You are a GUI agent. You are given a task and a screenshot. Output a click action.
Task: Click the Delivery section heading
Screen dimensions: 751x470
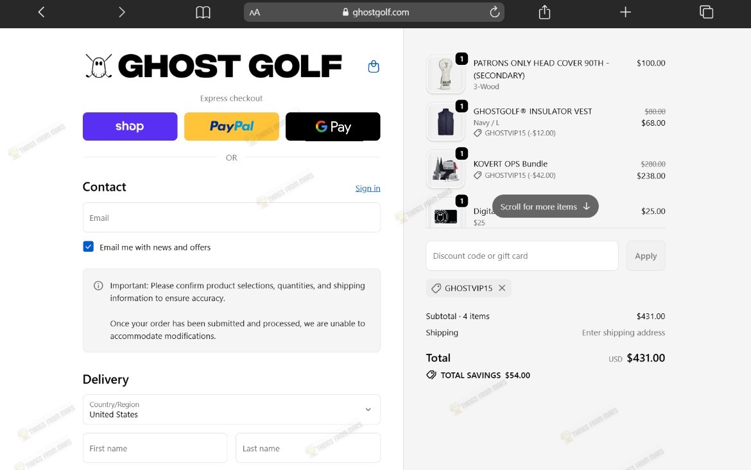106,379
